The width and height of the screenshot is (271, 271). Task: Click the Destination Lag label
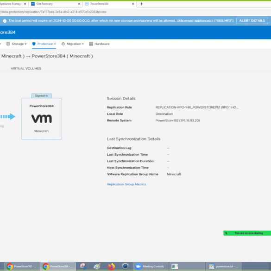119,148
